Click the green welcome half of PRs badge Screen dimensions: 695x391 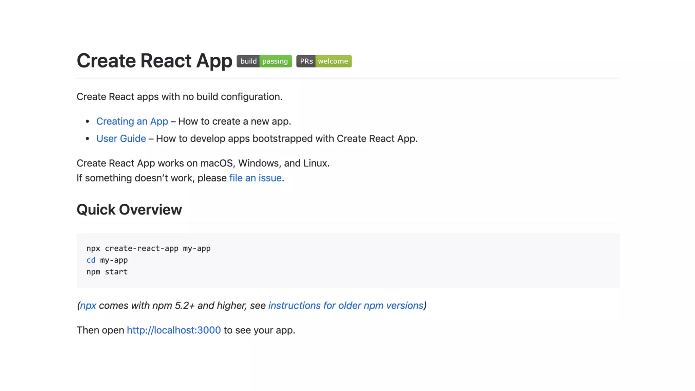click(x=333, y=61)
